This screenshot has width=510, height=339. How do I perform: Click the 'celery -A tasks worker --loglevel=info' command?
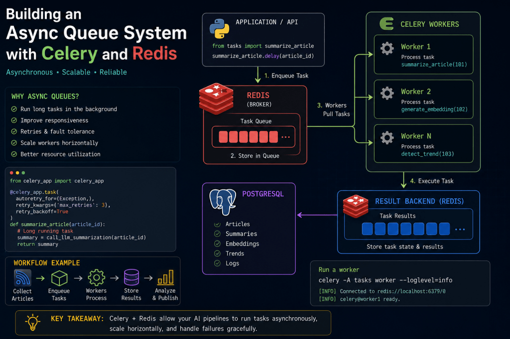point(385,280)
